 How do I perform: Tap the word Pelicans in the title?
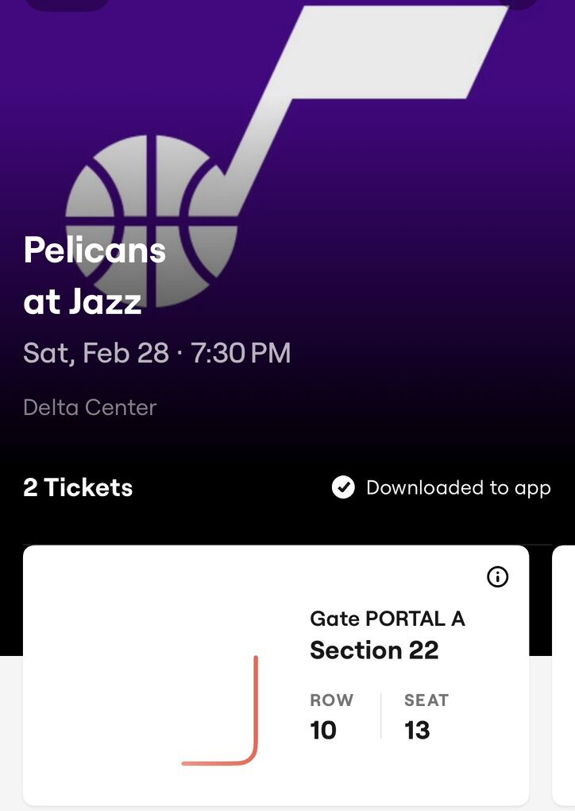coord(95,250)
